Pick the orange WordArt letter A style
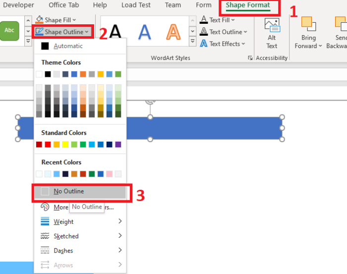Image resolution: width=347 pixels, height=274 pixels. click(173, 32)
